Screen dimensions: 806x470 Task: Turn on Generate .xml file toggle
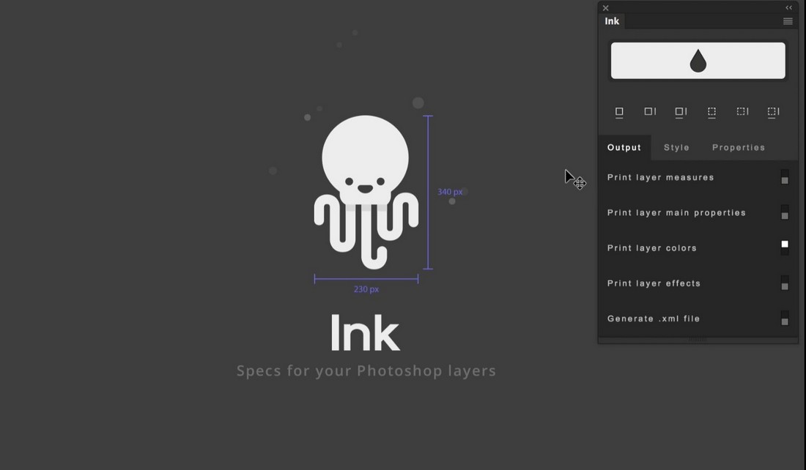pyautogui.click(x=785, y=318)
